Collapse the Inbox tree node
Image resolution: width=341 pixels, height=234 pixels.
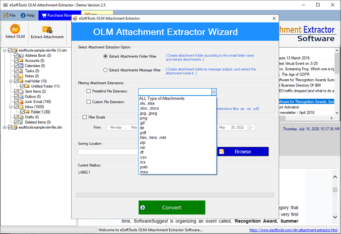[x=11, y=107]
